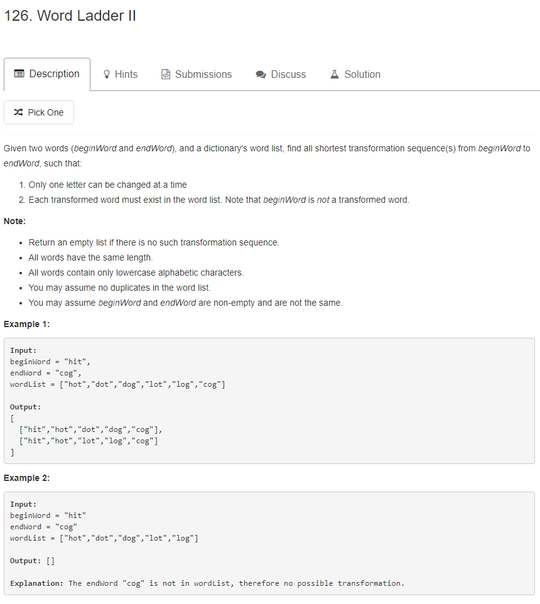Click the Example 2 heading

tap(26, 478)
